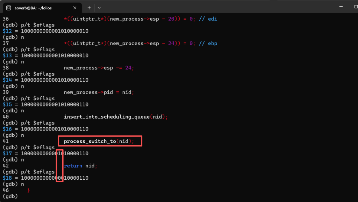Click the "new_process->pid = nid;" source line

point(99,92)
